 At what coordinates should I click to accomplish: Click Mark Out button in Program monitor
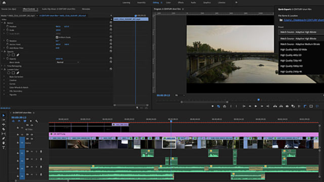236,106
